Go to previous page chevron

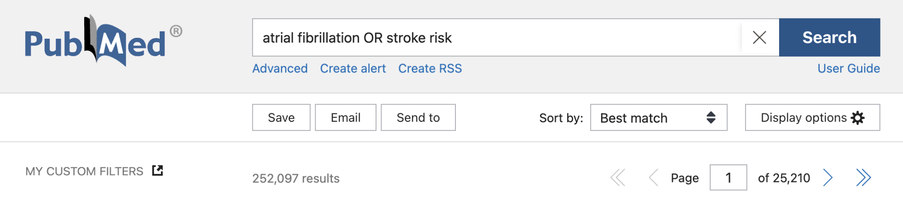pyautogui.click(x=653, y=178)
